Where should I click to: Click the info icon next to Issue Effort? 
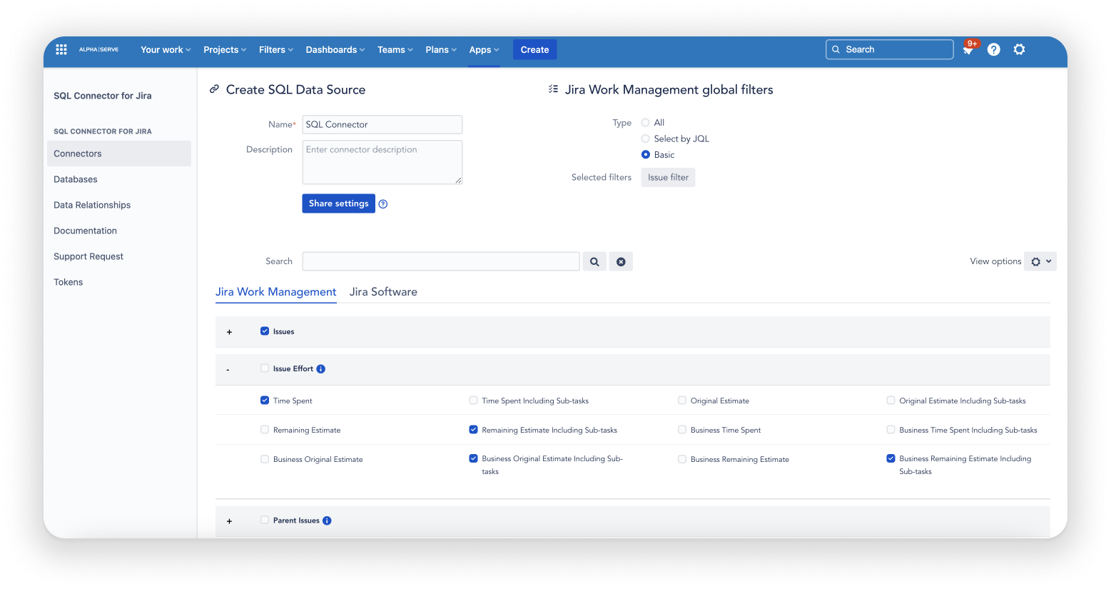tap(320, 368)
